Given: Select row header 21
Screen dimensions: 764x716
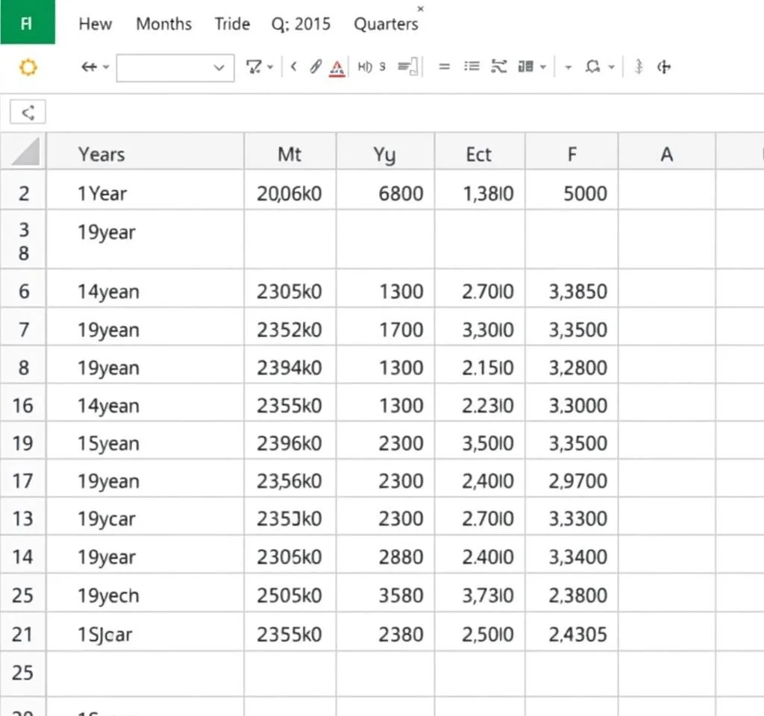Looking at the screenshot, I should pos(23,635).
